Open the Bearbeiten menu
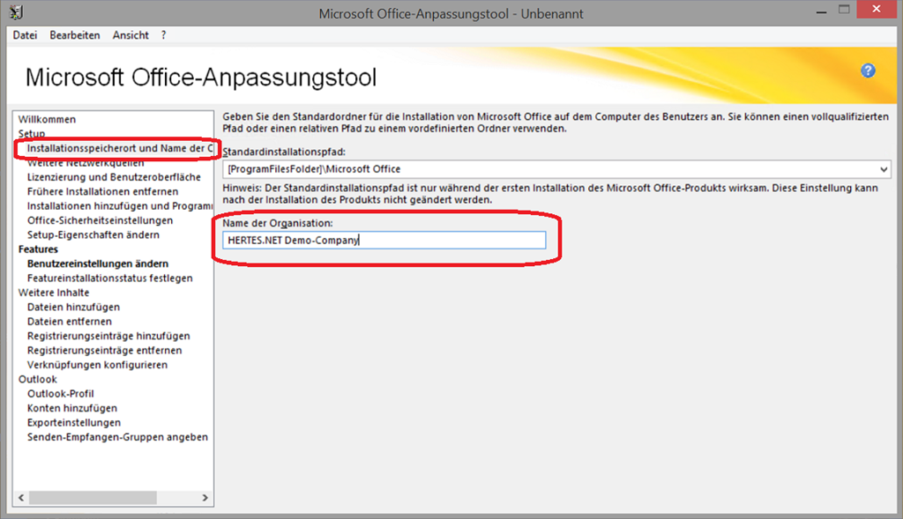903x519 pixels. point(75,35)
